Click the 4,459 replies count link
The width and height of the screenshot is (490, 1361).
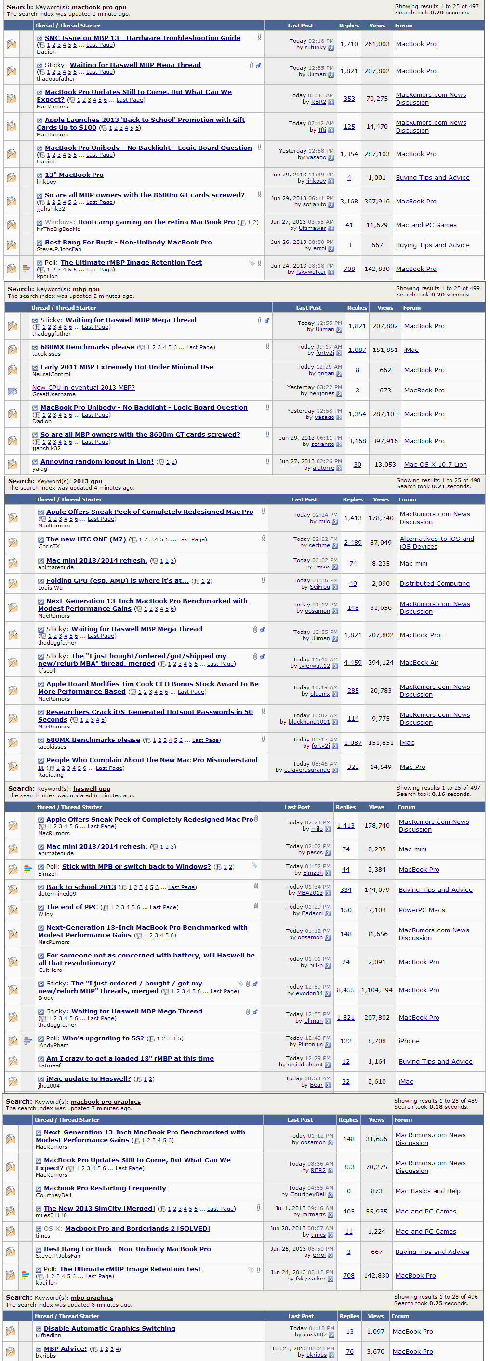point(353,663)
